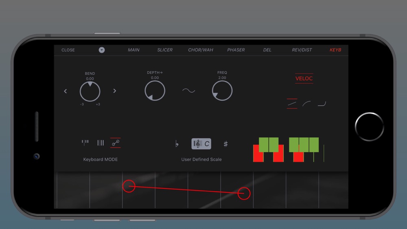Go to the CHOR/WAH tab
Viewport: 407px width, 229px height.
click(200, 50)
